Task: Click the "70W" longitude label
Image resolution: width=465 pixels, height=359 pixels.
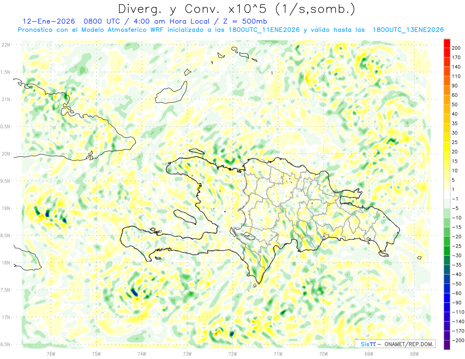Action: coord(323,354)
